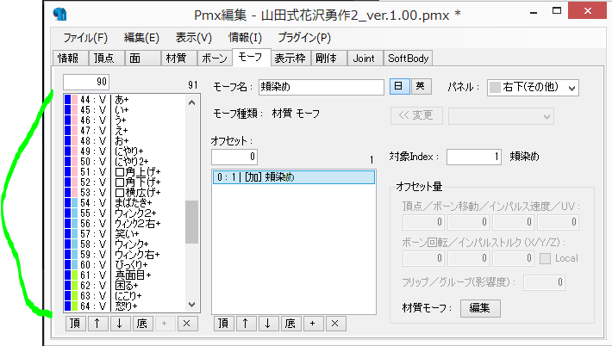The height and width of the screenshot is (346, 612).
Task: Select morph 48 : V お+
Action: [x=125, y=140]
